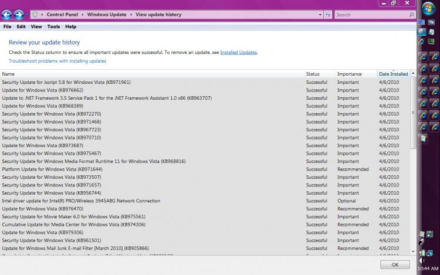440x275 pixels.
Task: Expand the arrow after Windows Update breadcrumb
Action: pos(131,15)
